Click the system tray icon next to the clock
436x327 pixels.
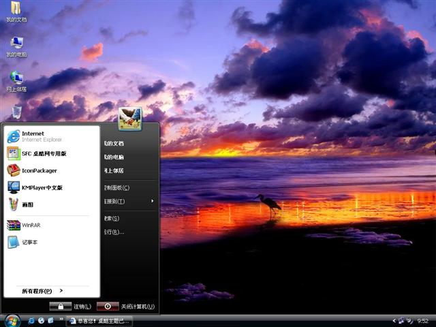click(x=410, y=321)
